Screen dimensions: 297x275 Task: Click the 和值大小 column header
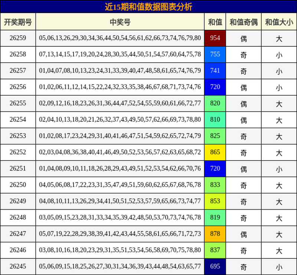pyautogui.click(x=279, y=21)
